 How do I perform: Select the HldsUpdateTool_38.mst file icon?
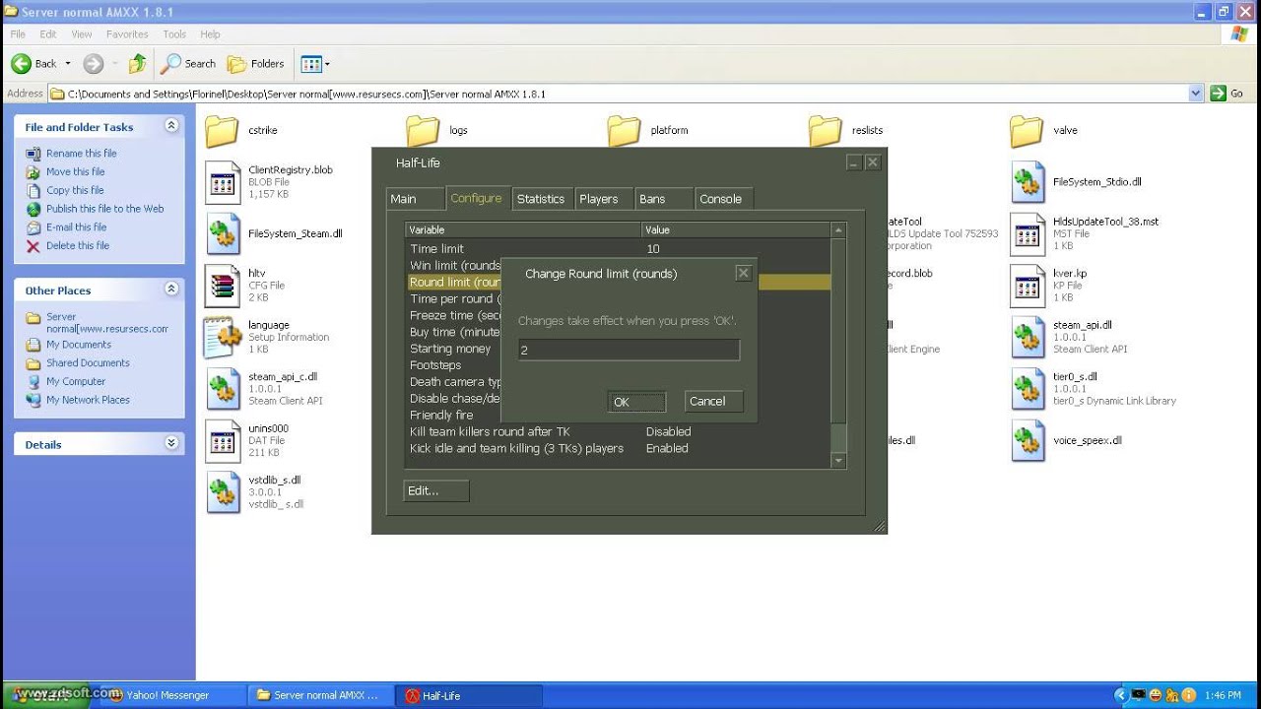pyautogui.click(x=1028, y=234)
